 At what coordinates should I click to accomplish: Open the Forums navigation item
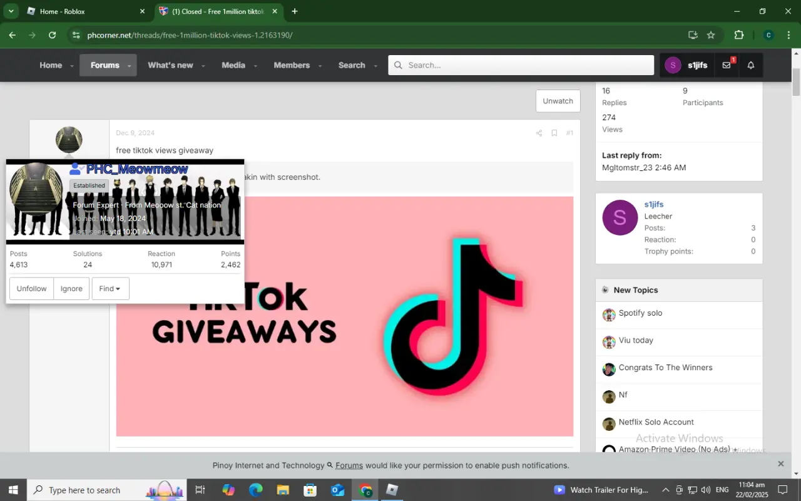click(x=105, y=65)
